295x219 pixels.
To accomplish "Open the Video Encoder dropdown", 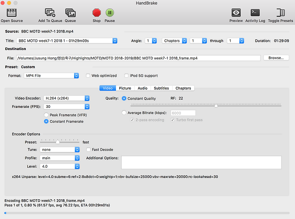I will pyautogui.click(x=66, y=98).
